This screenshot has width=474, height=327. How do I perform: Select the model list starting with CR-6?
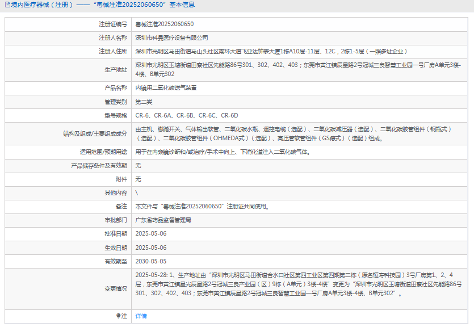[x=187, y=115]
